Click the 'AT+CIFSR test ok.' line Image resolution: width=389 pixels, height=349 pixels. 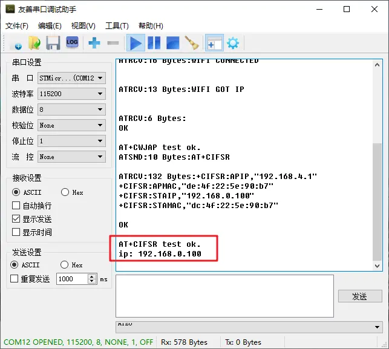pyautogui.click(x=160, y=244)
